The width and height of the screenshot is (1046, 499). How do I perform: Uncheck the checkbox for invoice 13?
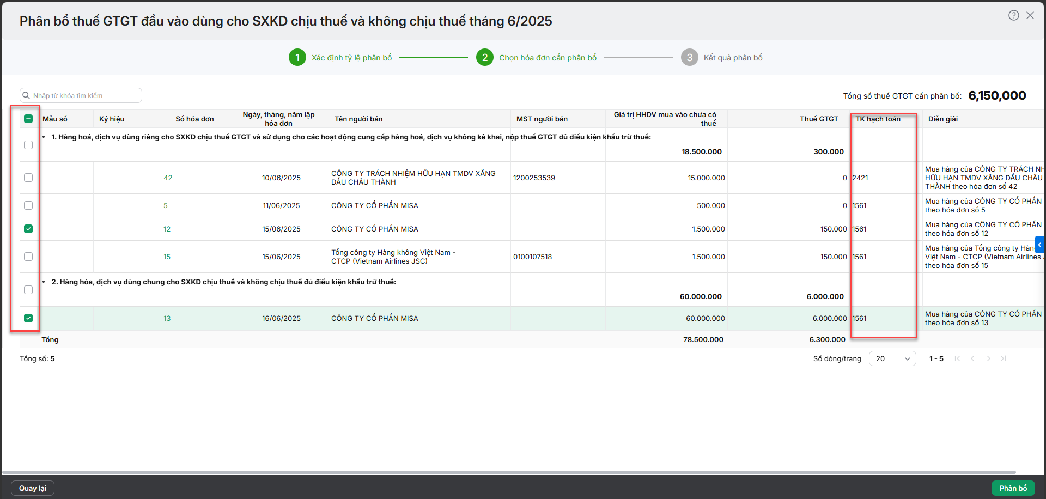(x=28, y=318)
